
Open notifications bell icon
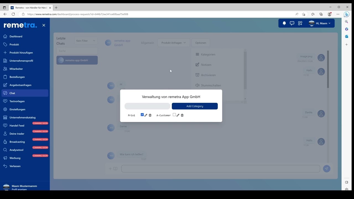click(x=284, y=23)
